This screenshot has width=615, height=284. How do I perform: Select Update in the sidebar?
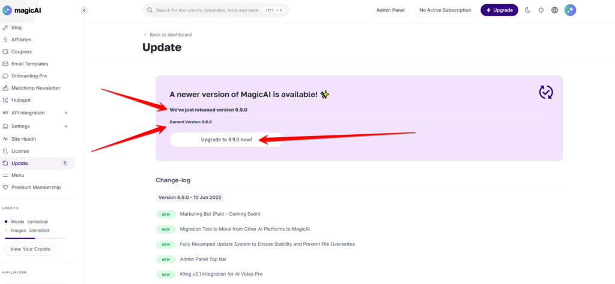(x=37, y=163)
